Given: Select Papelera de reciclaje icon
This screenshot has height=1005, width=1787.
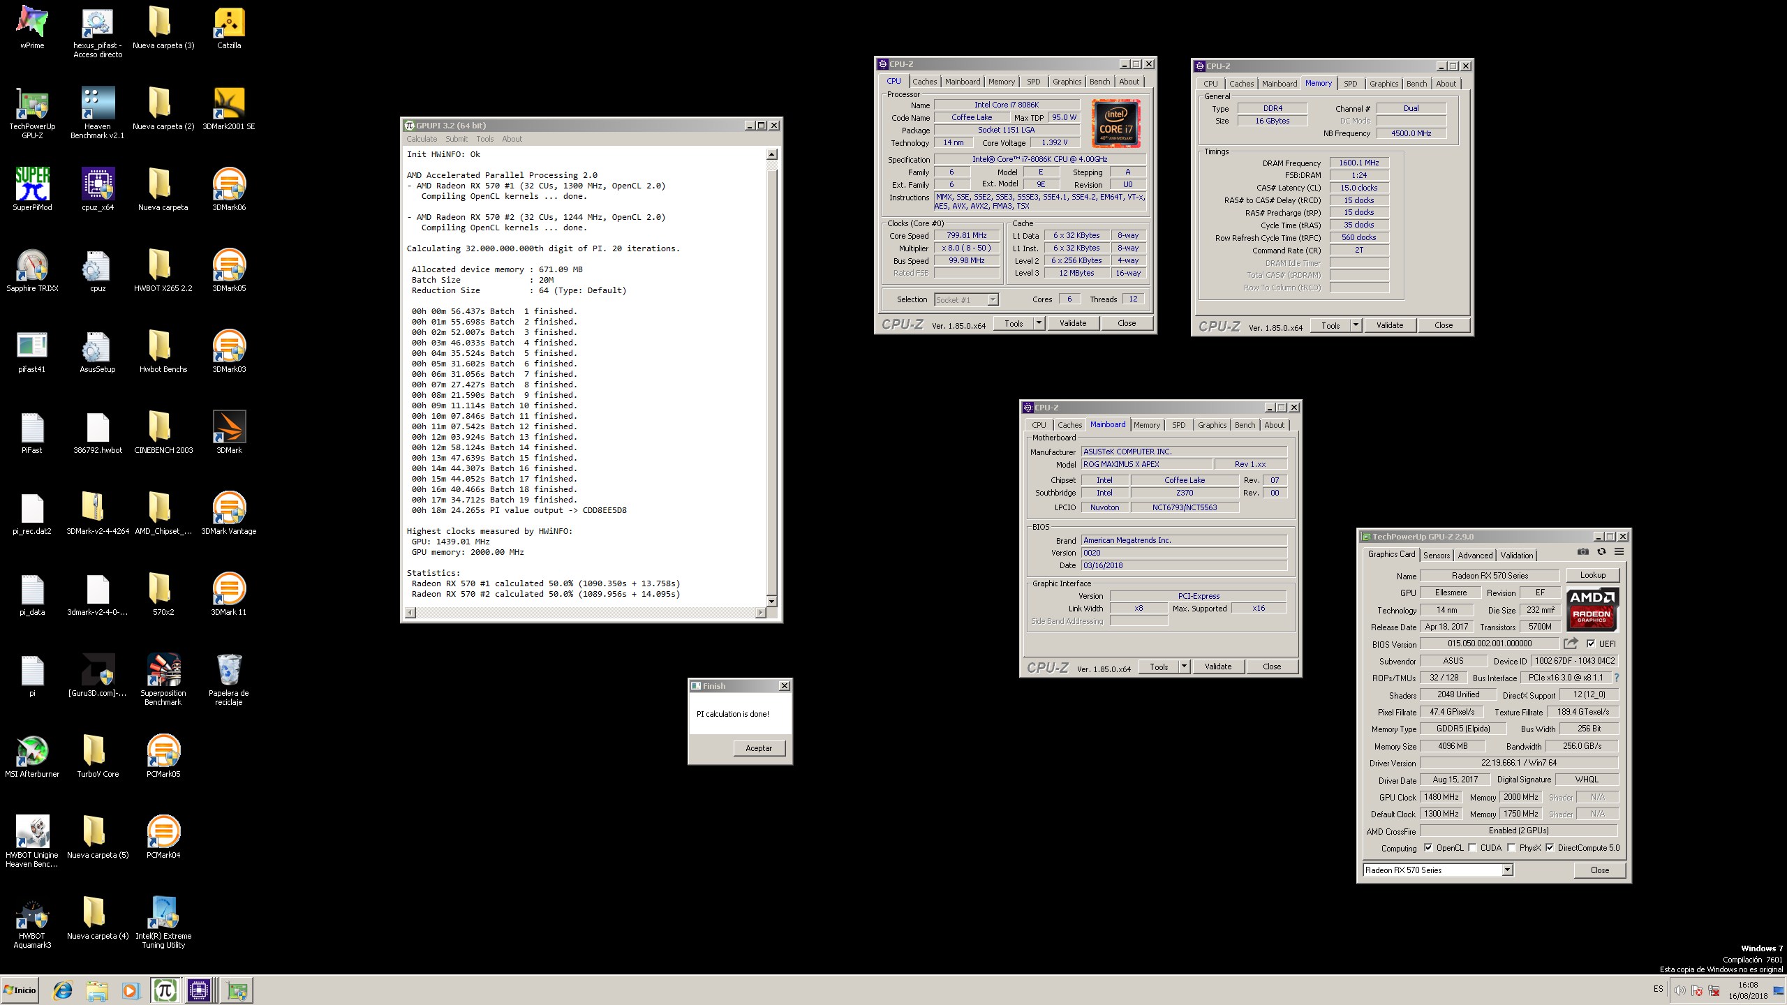Looking at the screenshot, I should click(229, 680).
